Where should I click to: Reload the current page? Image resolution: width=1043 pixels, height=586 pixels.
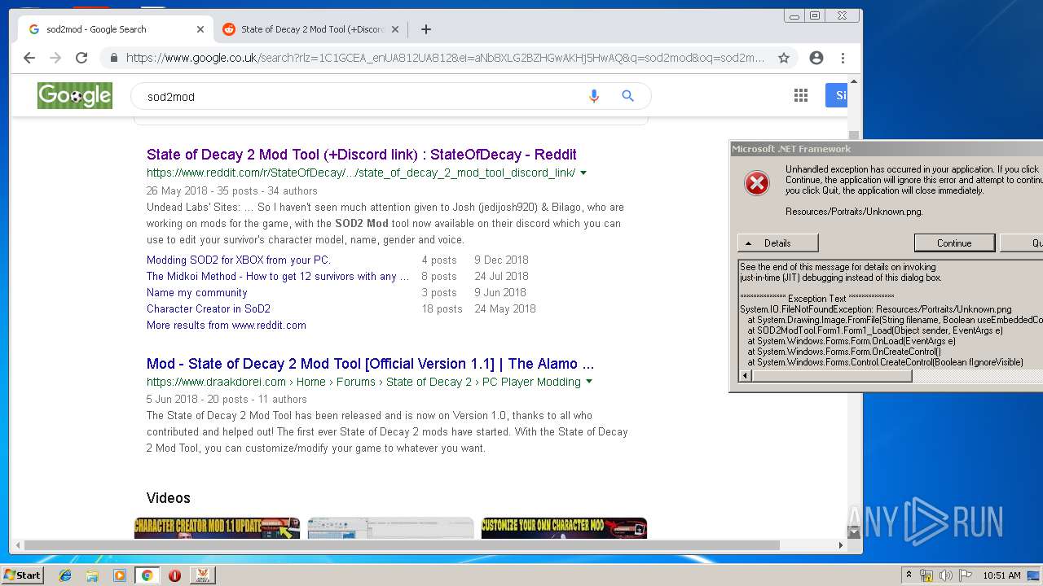tap(81, 58)
